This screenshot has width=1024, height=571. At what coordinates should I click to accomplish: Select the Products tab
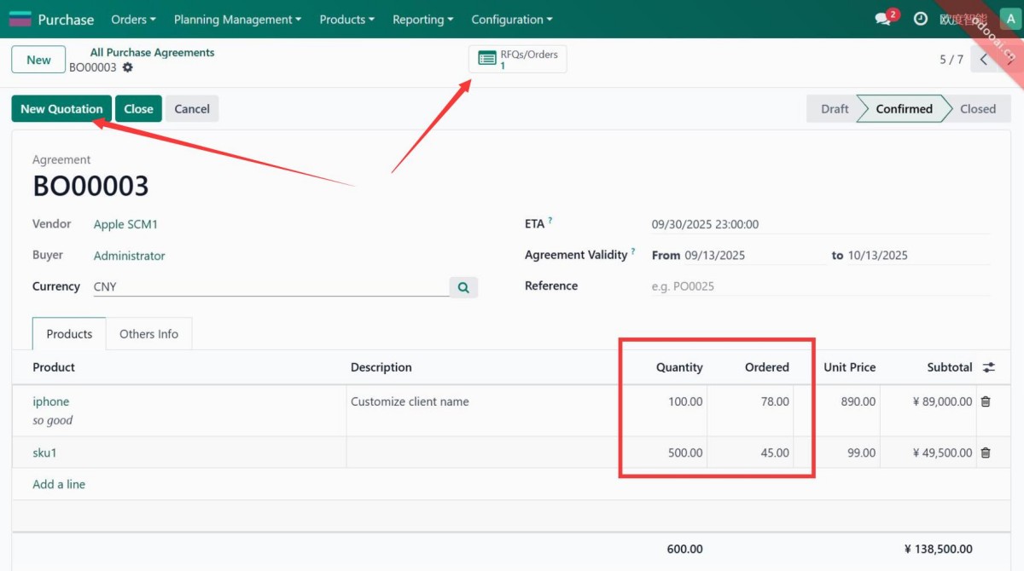click(x=69, y=334)
